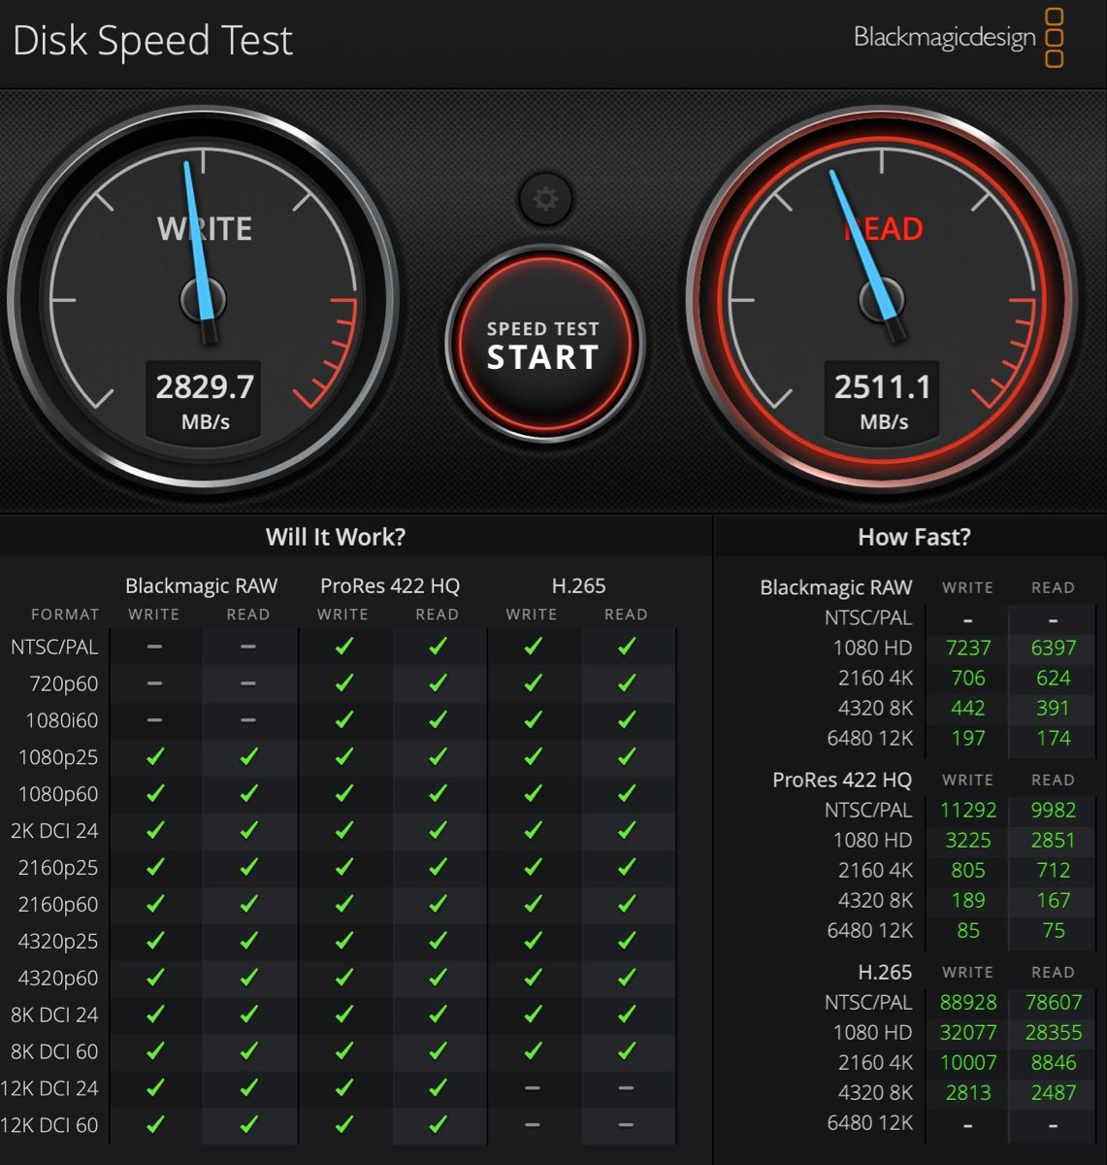
Task: Click H.265 read checkmark for 2K DCI 24
Action: click(626, 830)
